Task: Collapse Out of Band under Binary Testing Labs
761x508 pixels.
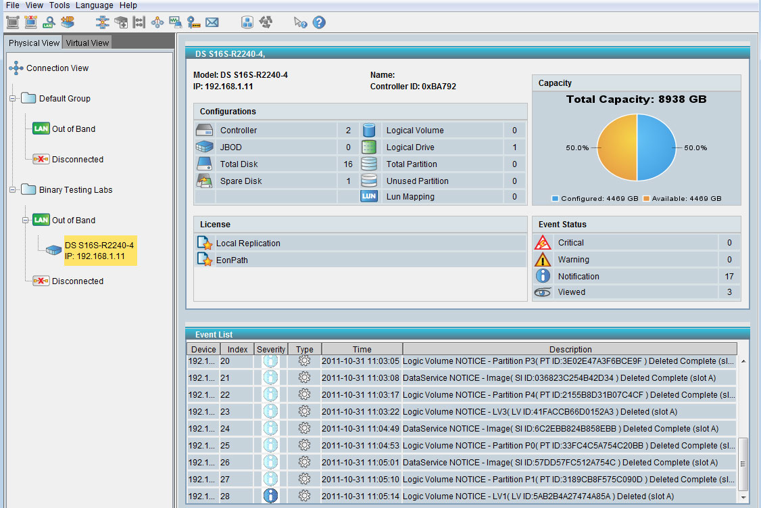Action: tap(26, 221)
